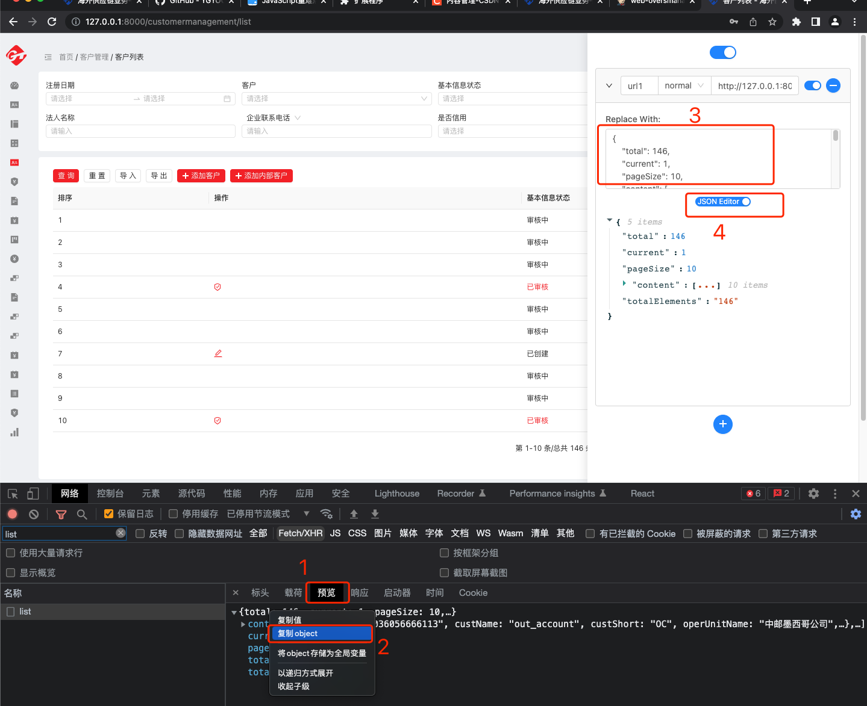Click the red logo in sidebar
Screen dimensions: 867x706
coord(16,55)
